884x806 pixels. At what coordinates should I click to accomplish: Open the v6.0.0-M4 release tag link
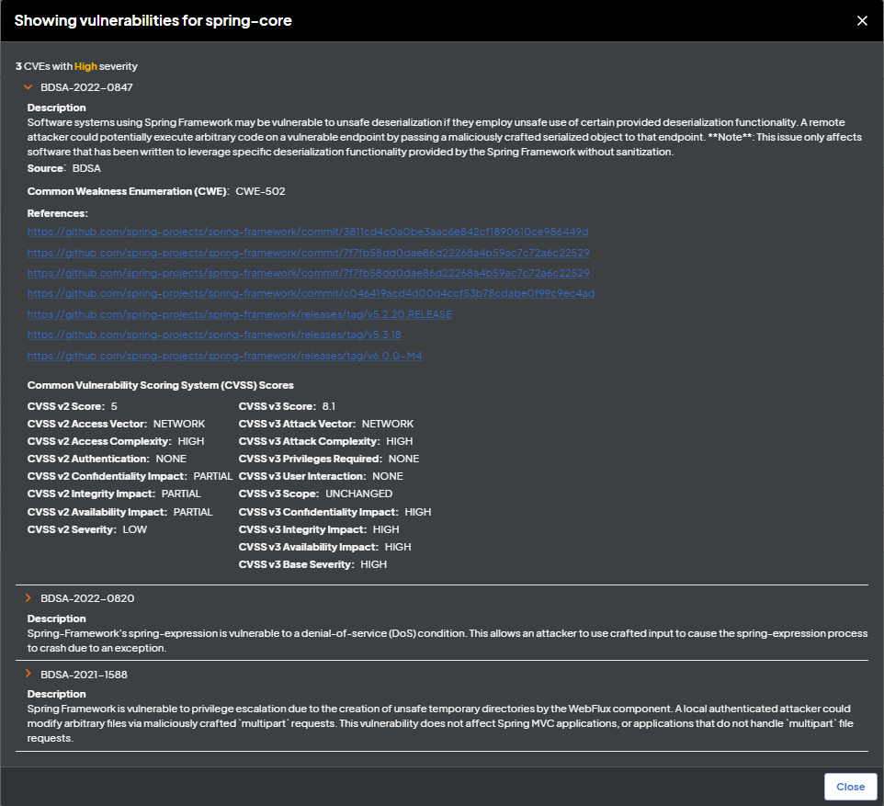coord(224,356)
